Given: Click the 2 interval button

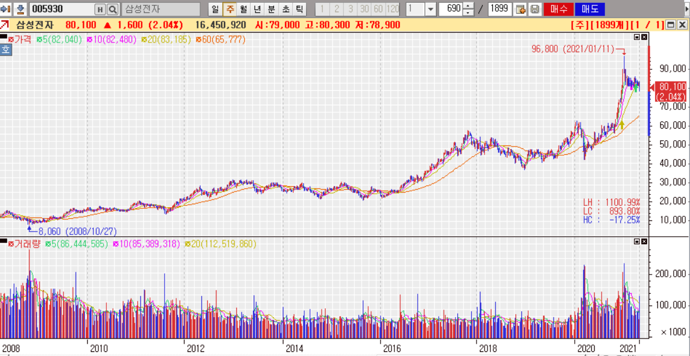Looking at the screenshot, I should pos(337,9).
